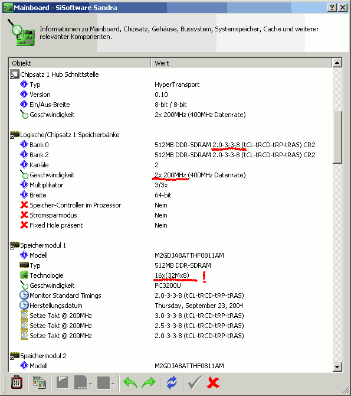Click the blue diamond icon beside Ein/Aus-Breite
This screenshot has width=351, height=396.
pos(24,104)
